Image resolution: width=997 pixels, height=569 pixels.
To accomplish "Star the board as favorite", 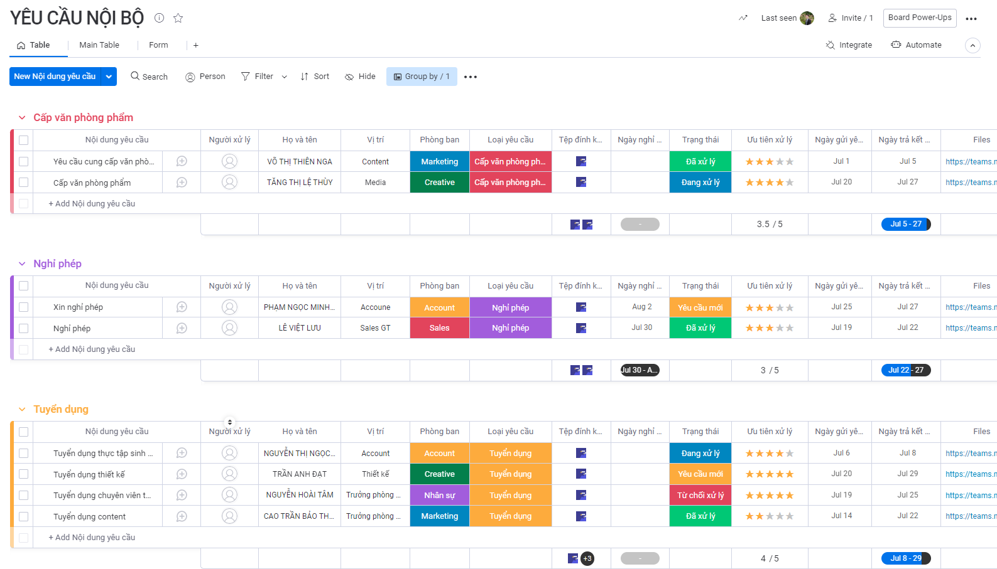I will point(178,18).
